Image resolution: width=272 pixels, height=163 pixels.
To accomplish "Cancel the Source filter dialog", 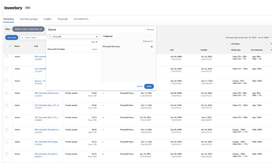I will (x=140, y=86).
